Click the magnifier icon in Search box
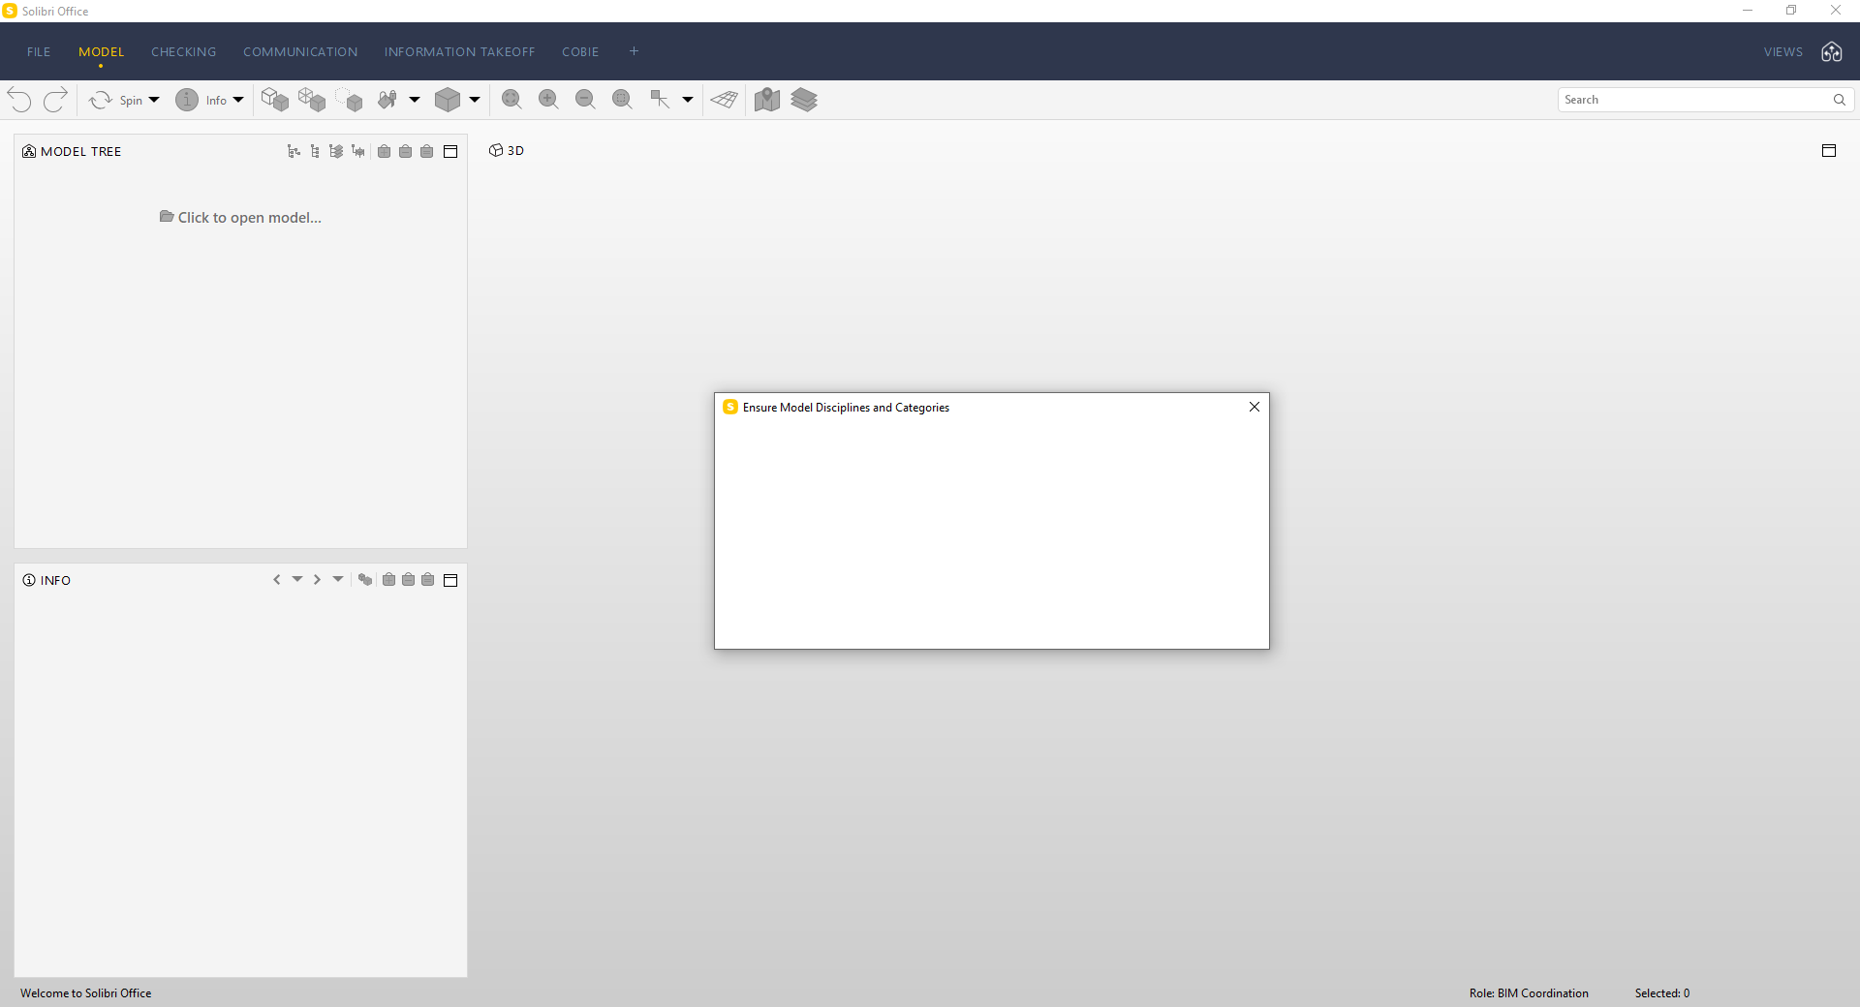 (1840, 100)
